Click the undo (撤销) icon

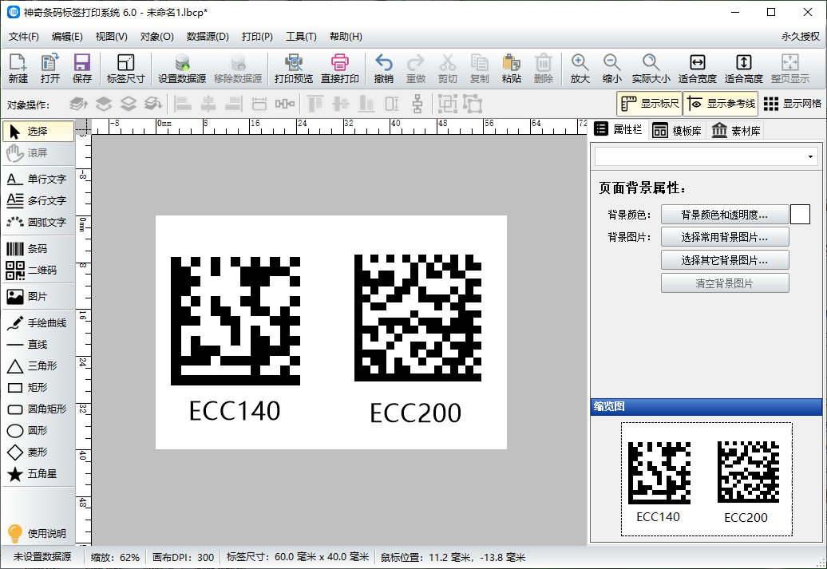point(384,69)
